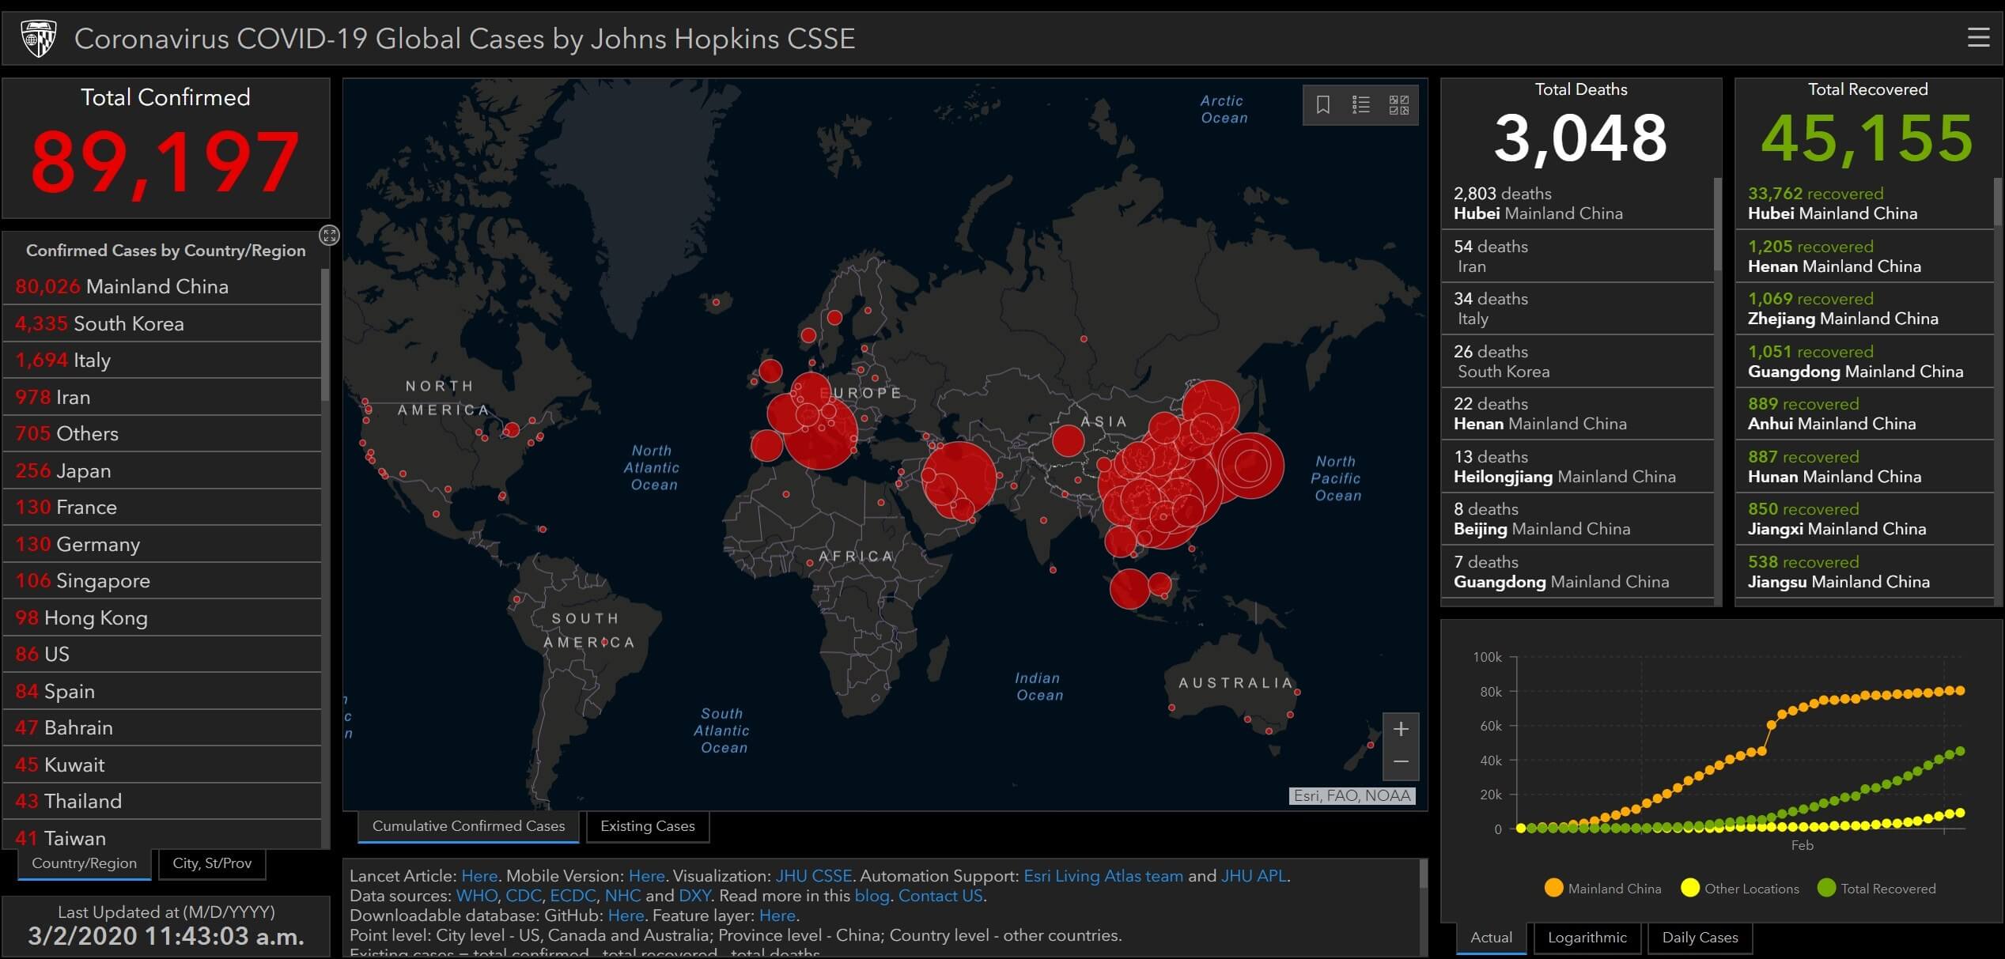
Task: Toggle Total Recovered legend green swatch
Action: pos(1826,888)
